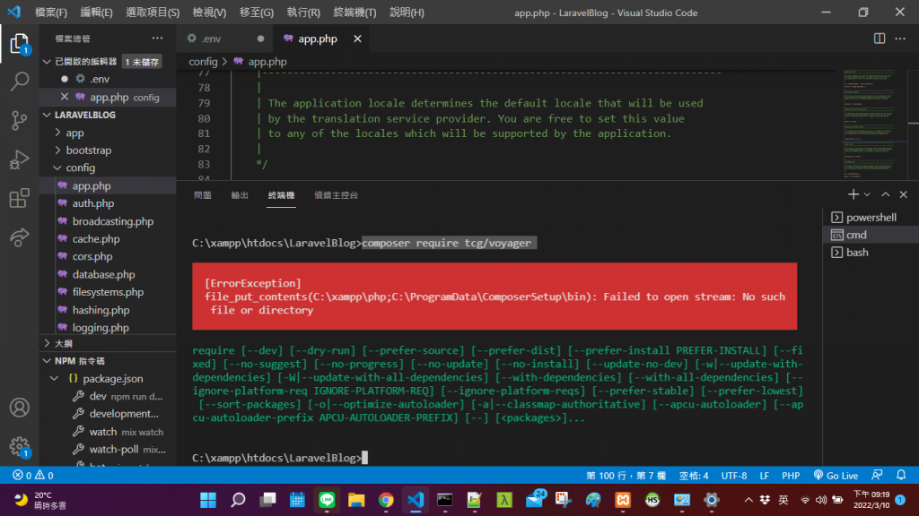Maximize the terminal panel size
This screenshot has height=516, width=919.
pos(886,194)
